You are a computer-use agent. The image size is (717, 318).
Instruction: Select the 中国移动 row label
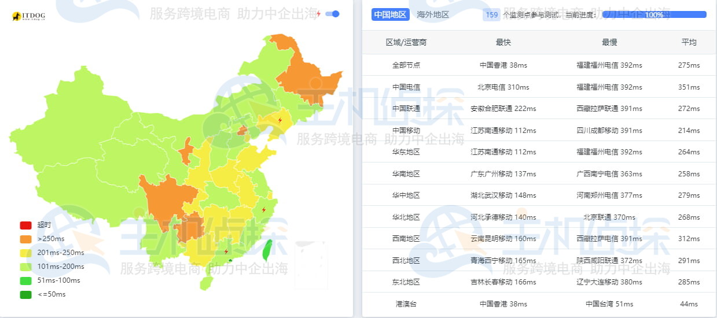(406, 131)
